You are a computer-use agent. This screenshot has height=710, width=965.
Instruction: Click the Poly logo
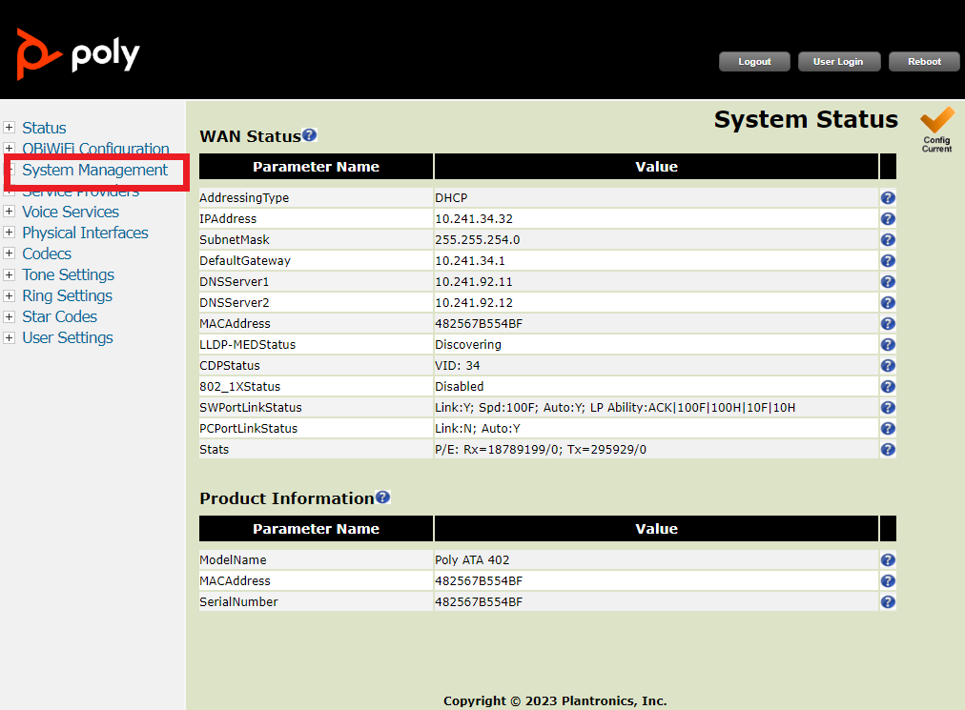(78, 54)
